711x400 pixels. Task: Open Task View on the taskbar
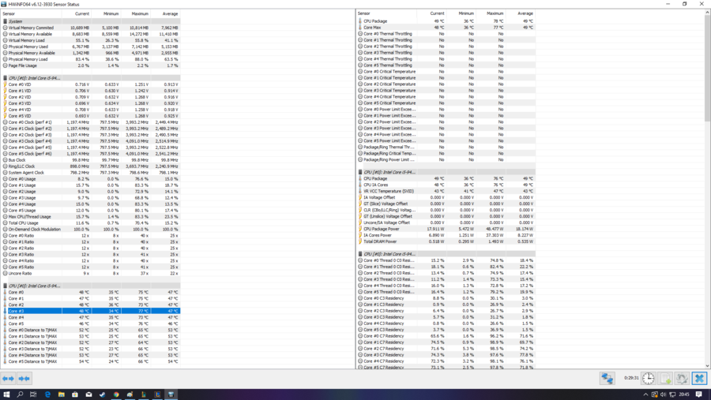click(x=33, y=394)
